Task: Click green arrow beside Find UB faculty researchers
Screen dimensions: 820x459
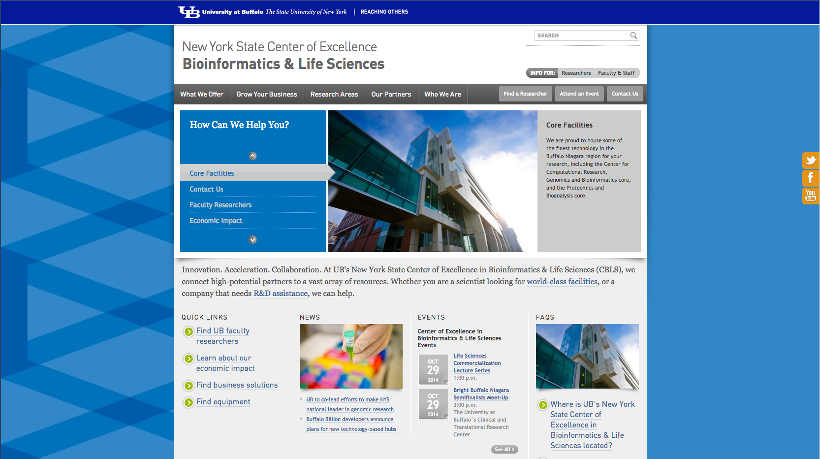Action: tap(189, 331)
